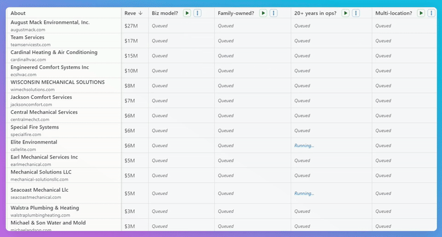Click the $8M revenue cell
The image size is (442, 237).
pos(135,86)
